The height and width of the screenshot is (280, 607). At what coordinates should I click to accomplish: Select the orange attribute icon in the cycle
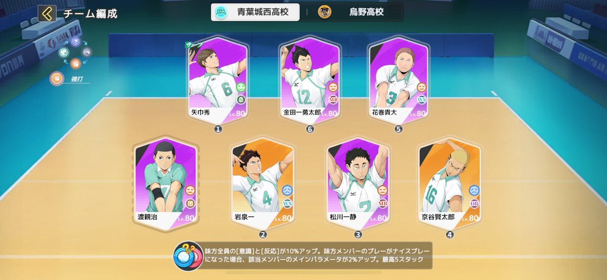pyautogui.click(x=75, y=63)
